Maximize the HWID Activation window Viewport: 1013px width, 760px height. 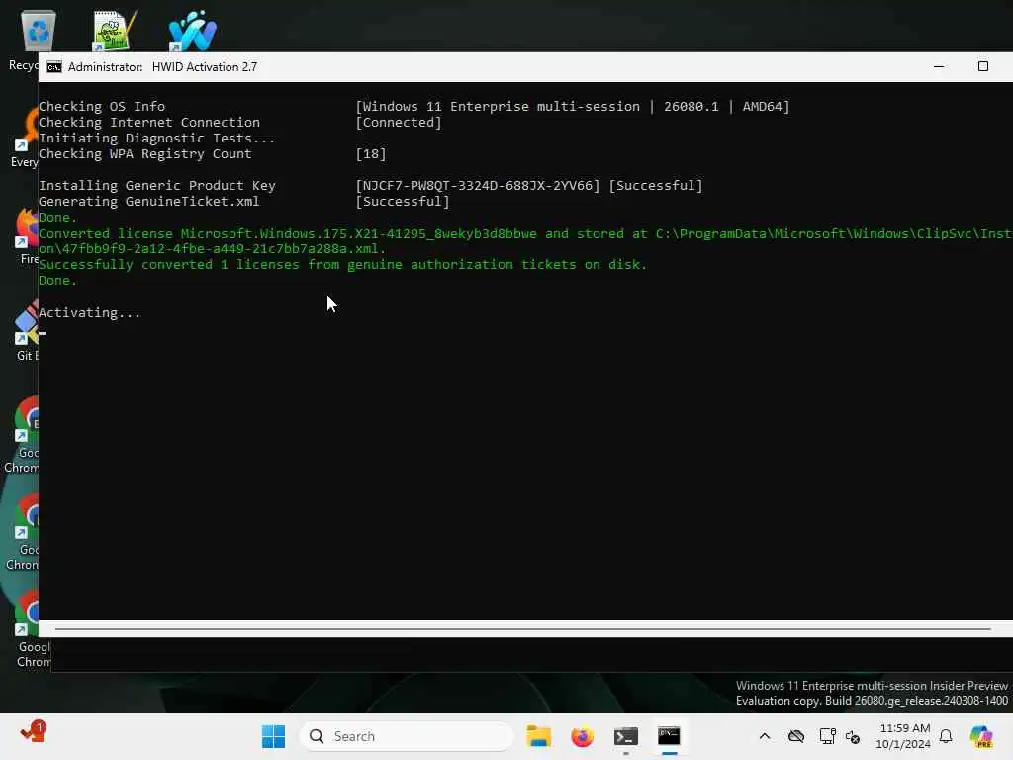[x=982, y=66]
